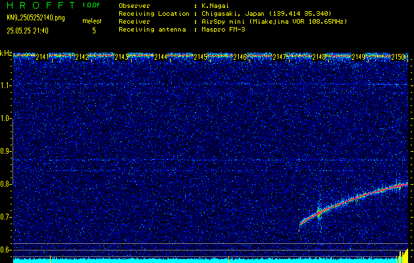
Task: Click Chigasaki, Japan coordinates text
Action: click(266, 13)
